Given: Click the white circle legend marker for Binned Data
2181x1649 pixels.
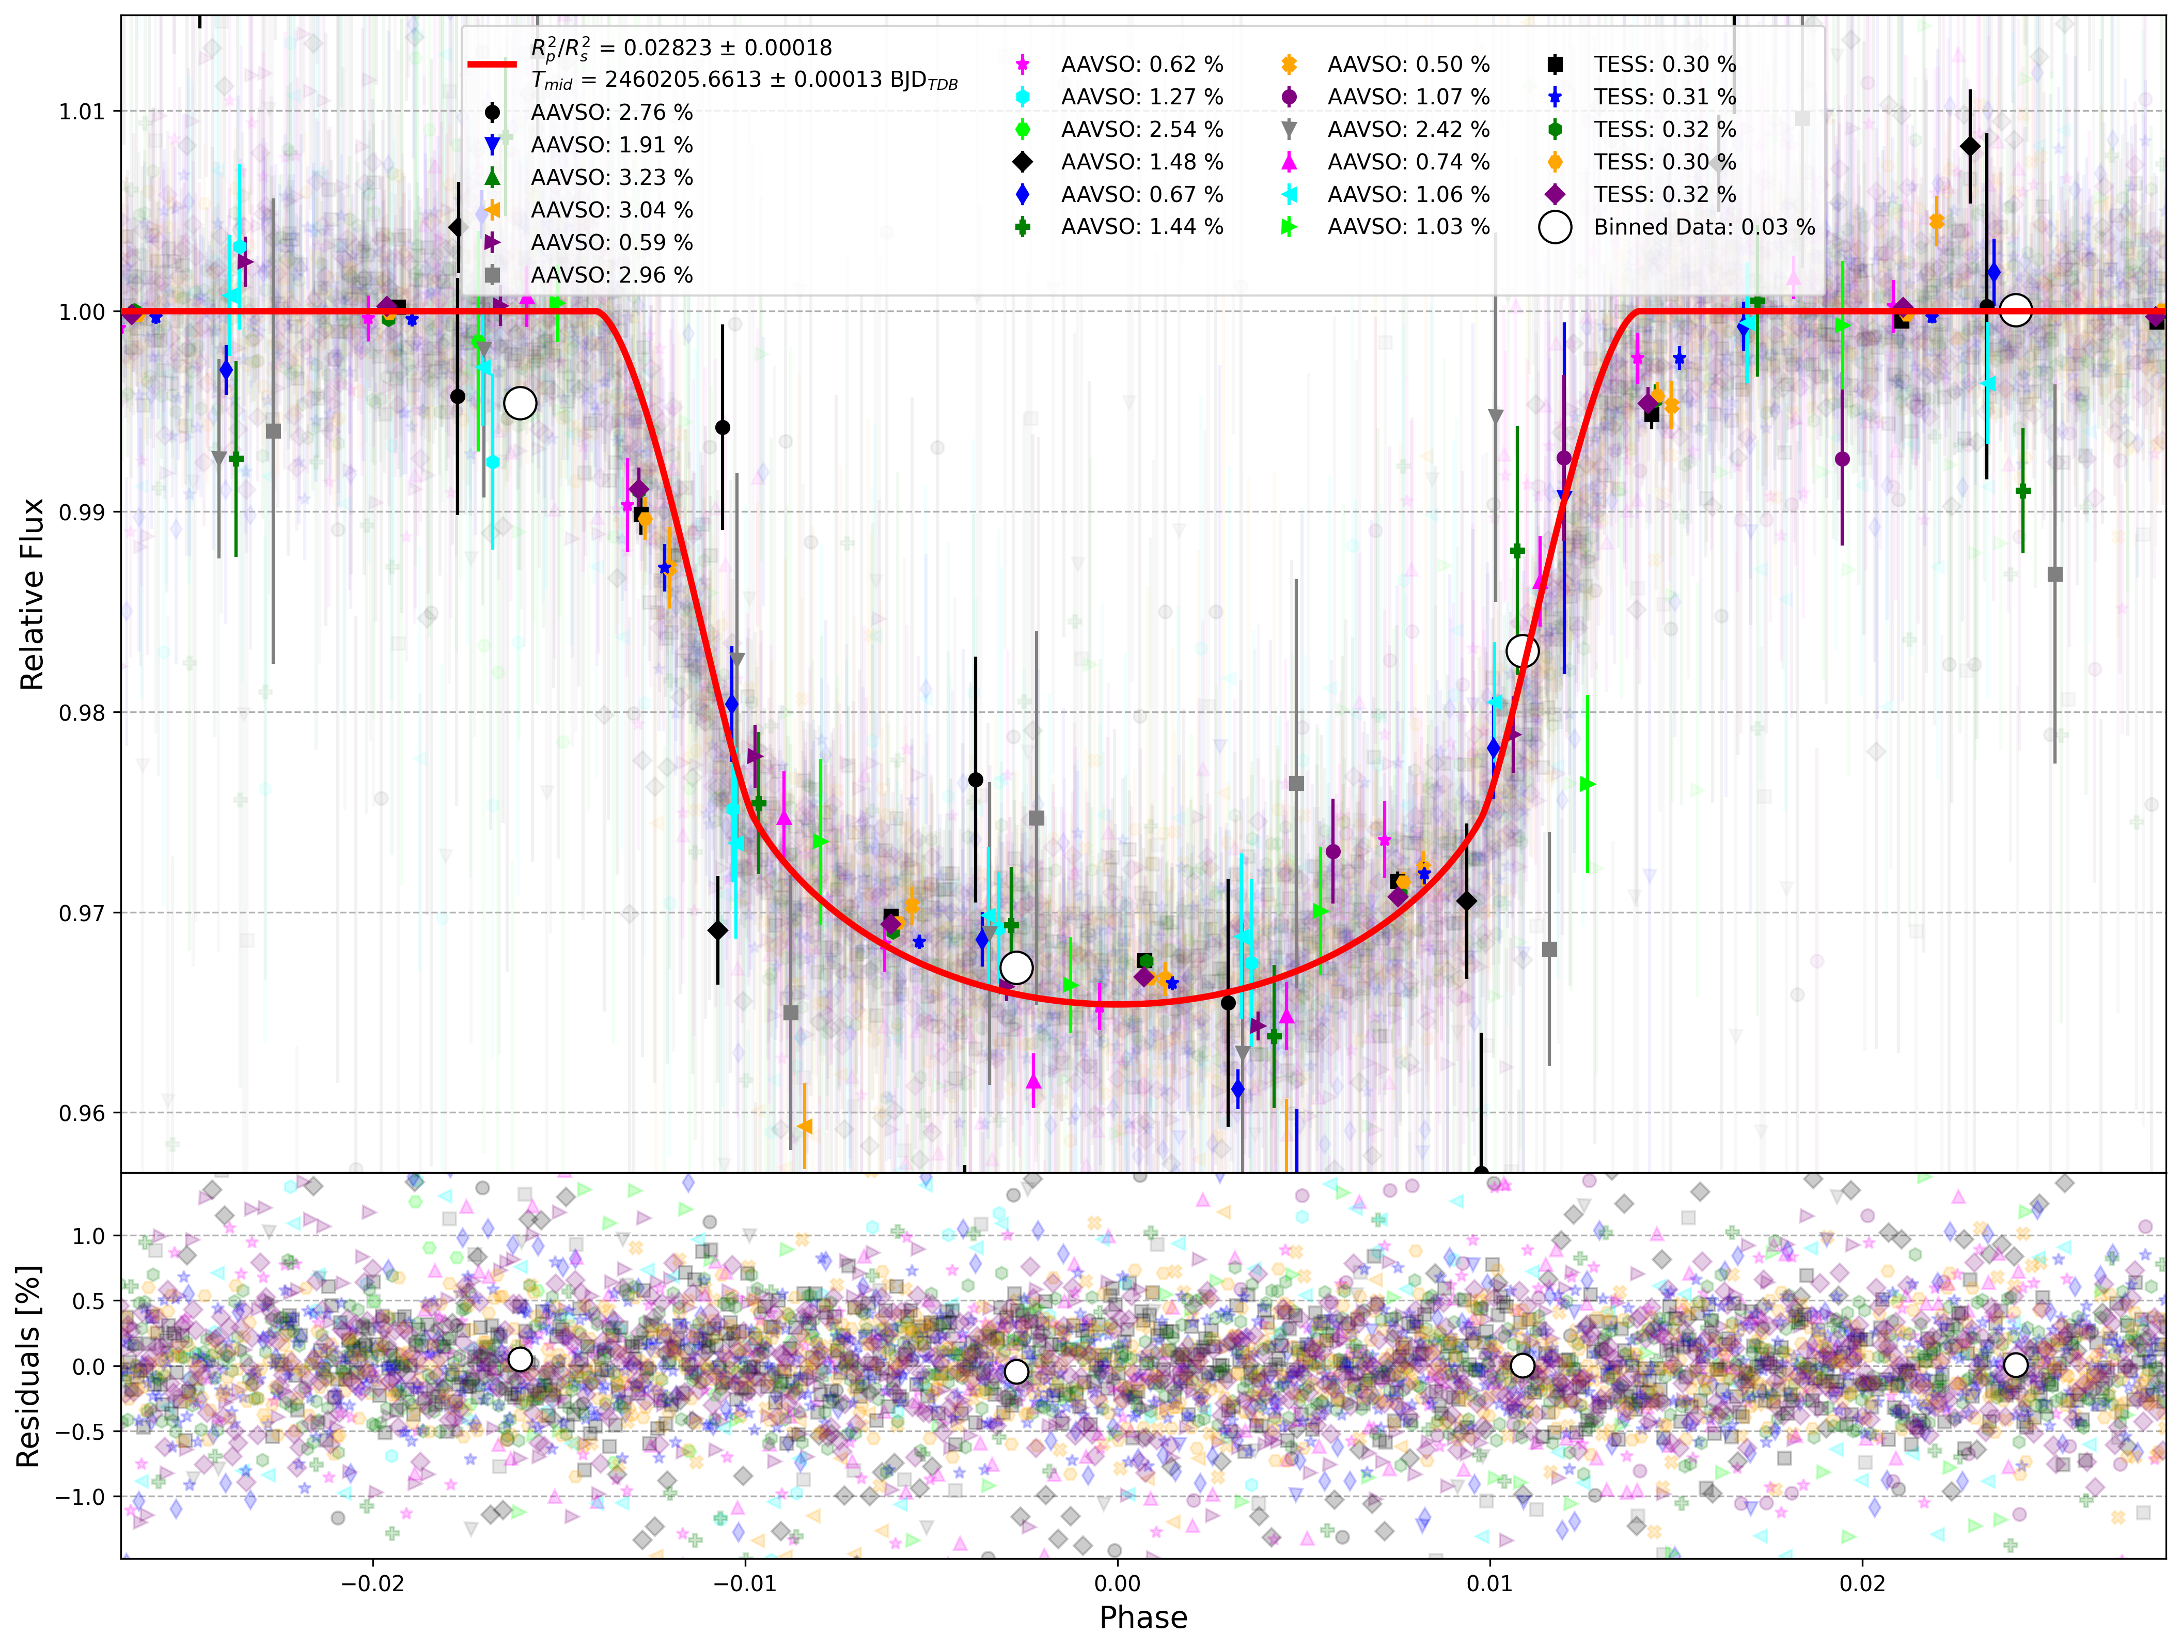Looking at the screenshot, I should [x=1555, y=227].
